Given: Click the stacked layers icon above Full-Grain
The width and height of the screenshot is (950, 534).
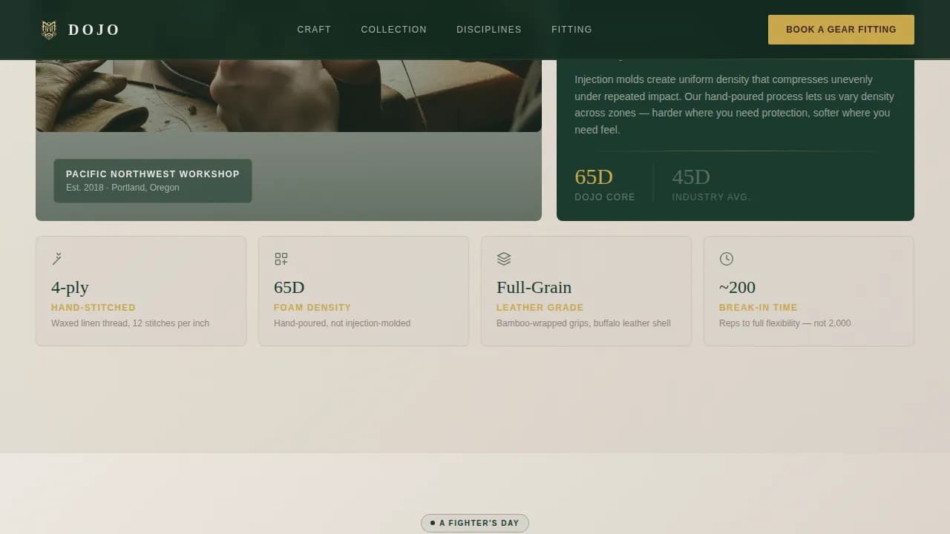Looking at the screenshot, I should point(503,258).
